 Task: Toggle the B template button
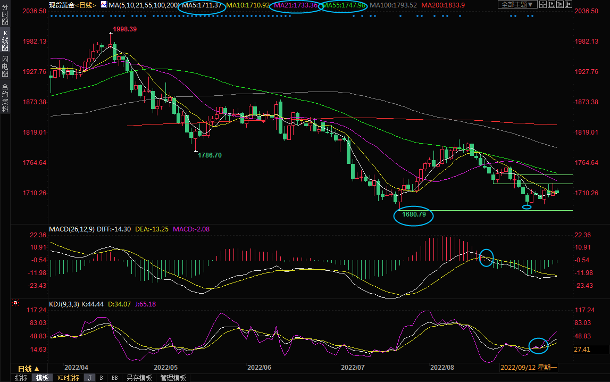[101, 378]
